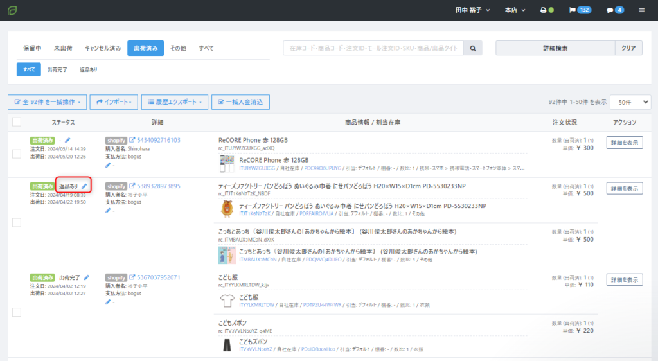
Task: Open the hamburger menu at top right
Action: pos(641,10)
